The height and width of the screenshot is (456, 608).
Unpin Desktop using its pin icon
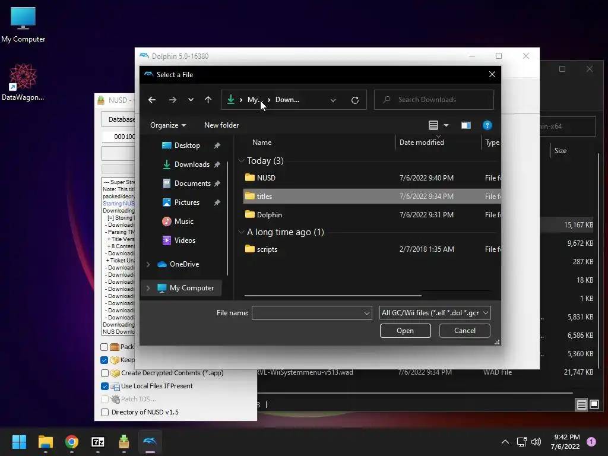coord(217,145)
